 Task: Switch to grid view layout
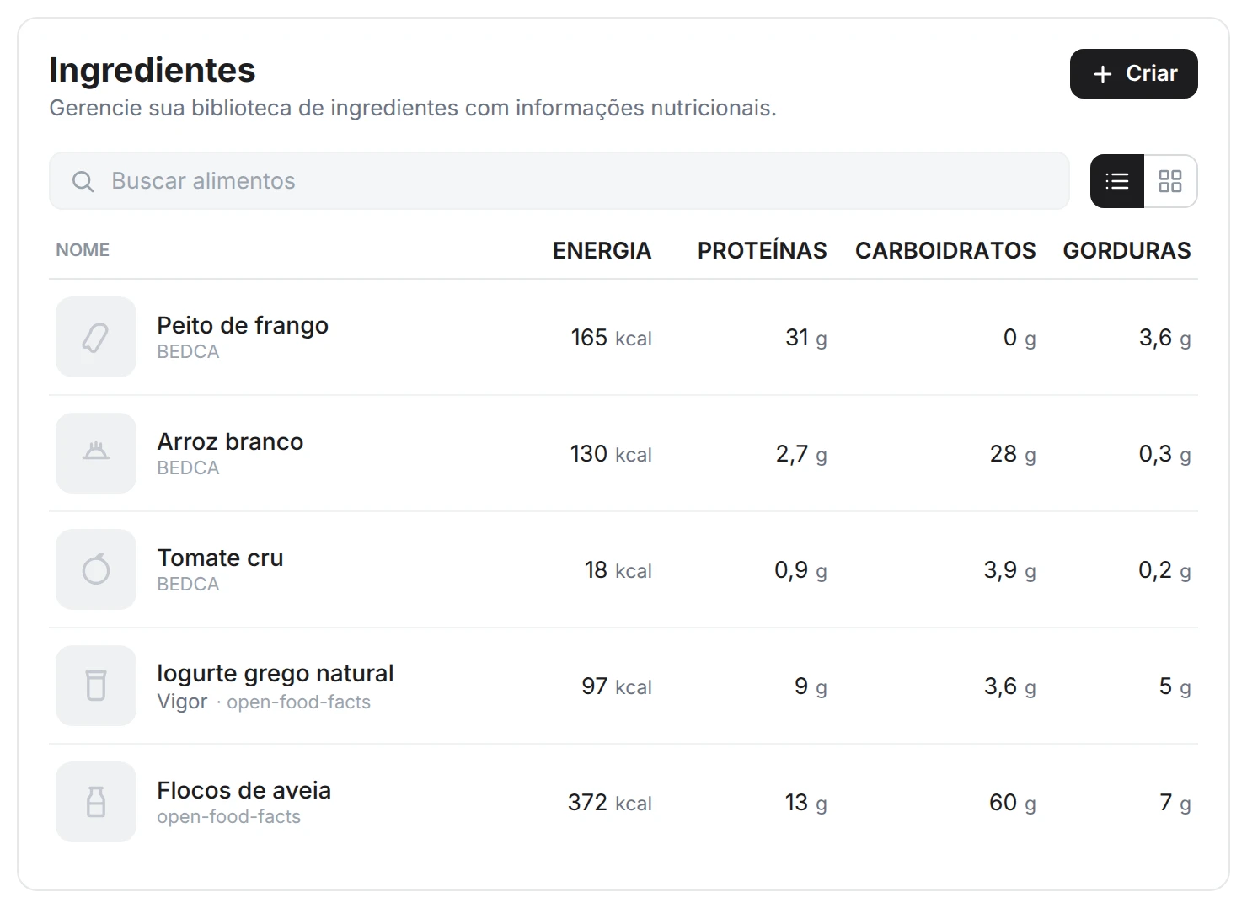coord(1170,181)
